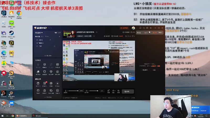Click the circular refresh icon beside 全屏 source
Screen dimensions: 210x118
coord(54,46)
